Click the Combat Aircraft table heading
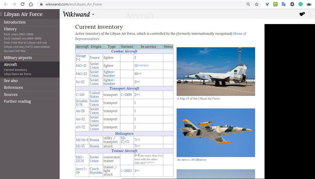315x179 pixels. coord(124,51)
